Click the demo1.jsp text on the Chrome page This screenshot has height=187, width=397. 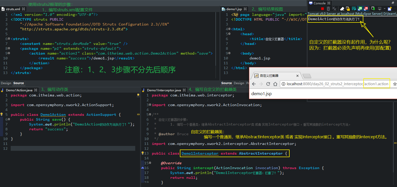tap(262, 94)
